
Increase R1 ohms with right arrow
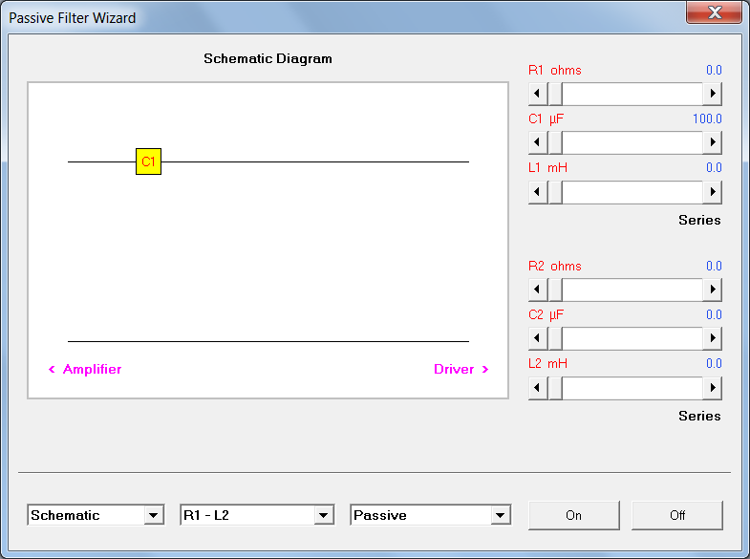[x=712, y=94]
